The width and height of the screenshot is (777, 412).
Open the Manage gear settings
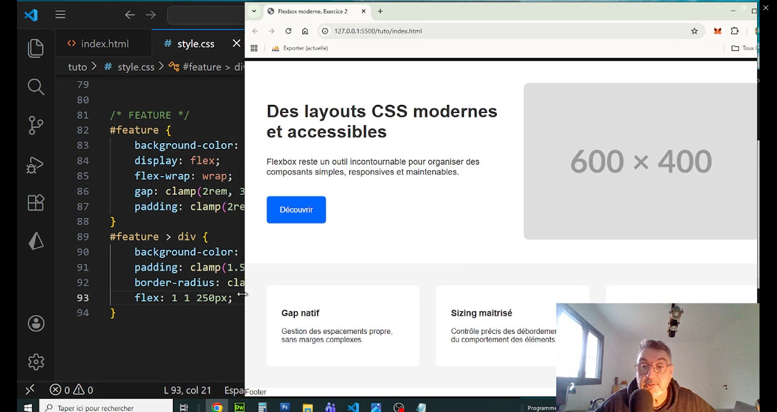36,362
